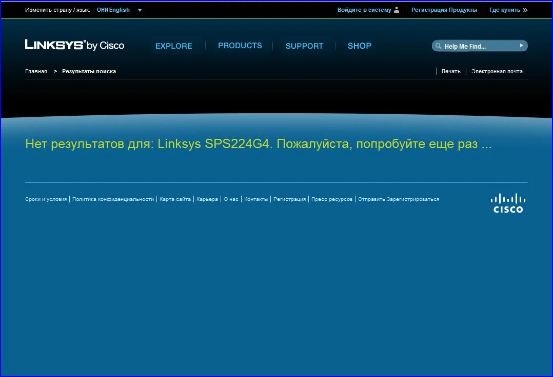Open Регистрация footer link

pyautogui.click(x=289, y=199)
